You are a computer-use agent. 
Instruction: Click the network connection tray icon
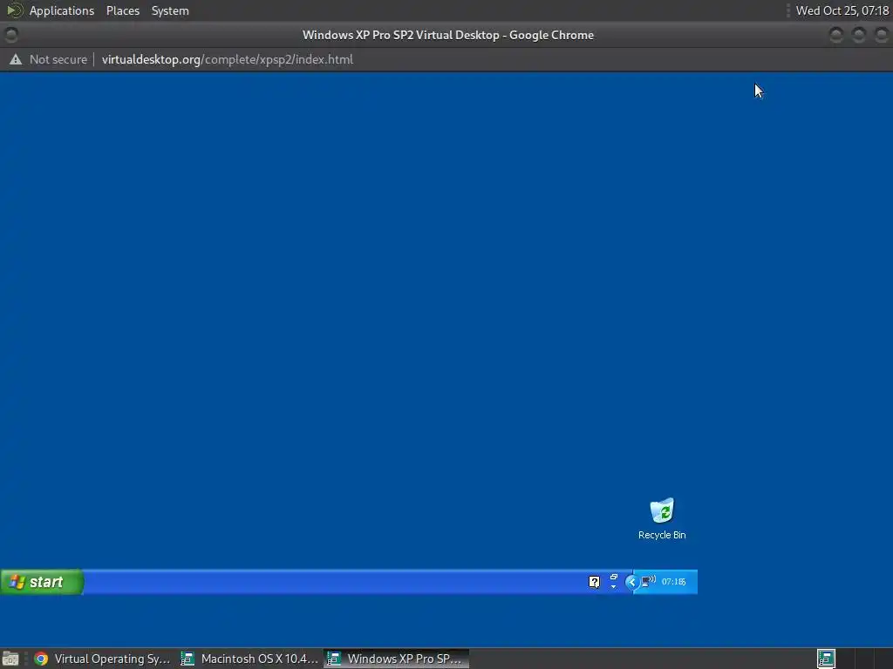(x=648, y=581)
